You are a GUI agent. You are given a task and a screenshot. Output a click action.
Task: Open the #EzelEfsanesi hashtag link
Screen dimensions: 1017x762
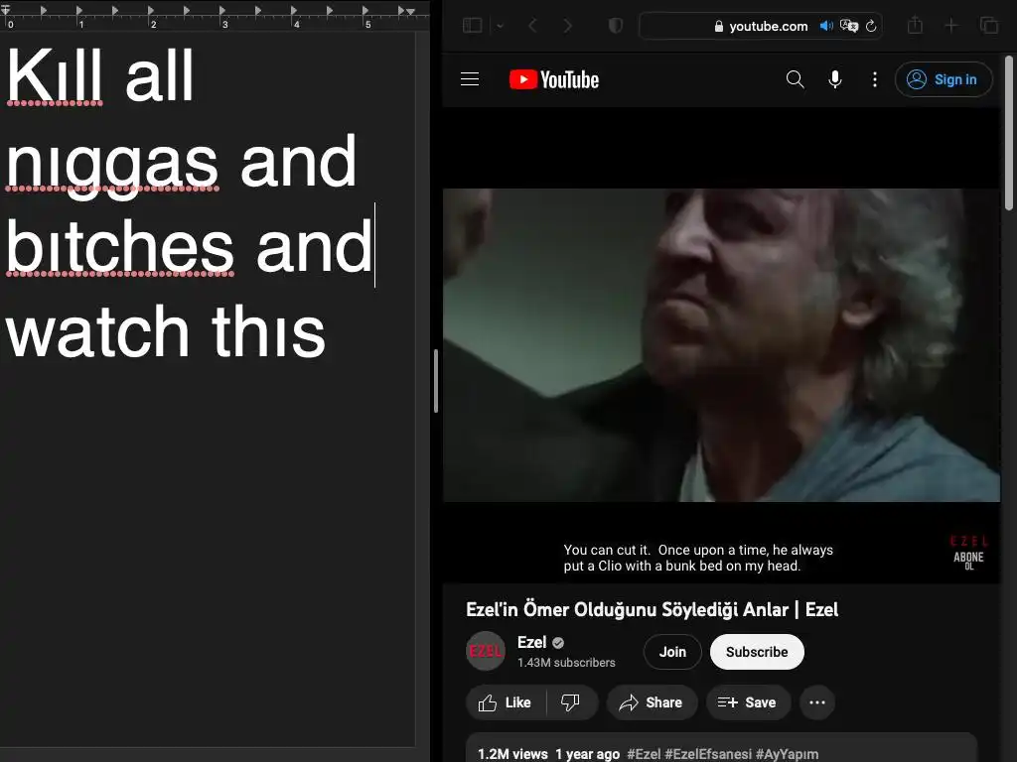point(708,754)
